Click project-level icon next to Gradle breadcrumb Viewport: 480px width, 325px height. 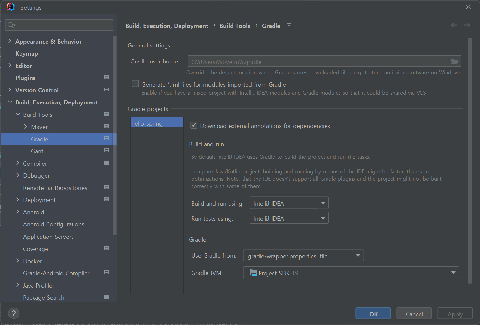click(x=289, y=25)
